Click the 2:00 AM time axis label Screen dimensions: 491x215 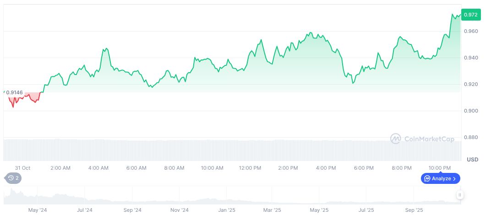[60, 168]
